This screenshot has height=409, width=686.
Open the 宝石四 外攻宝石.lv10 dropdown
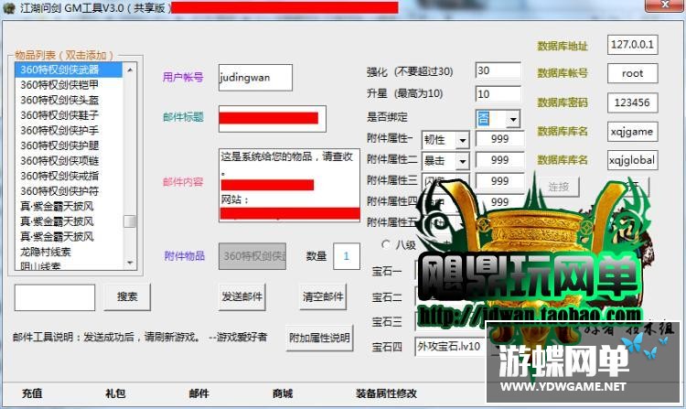click(451, 347)
